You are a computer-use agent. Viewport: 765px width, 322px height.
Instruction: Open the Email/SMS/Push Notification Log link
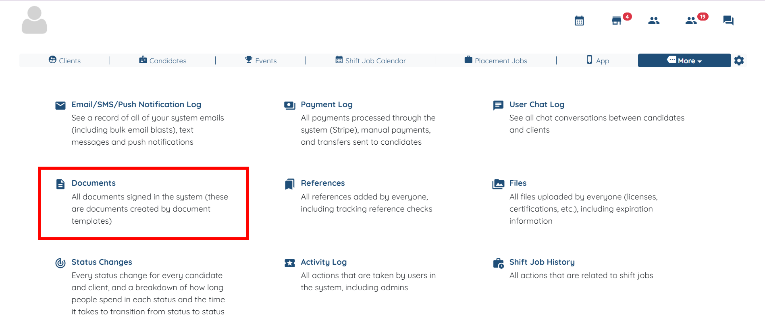pyautogui.click(x=136, y=104)
